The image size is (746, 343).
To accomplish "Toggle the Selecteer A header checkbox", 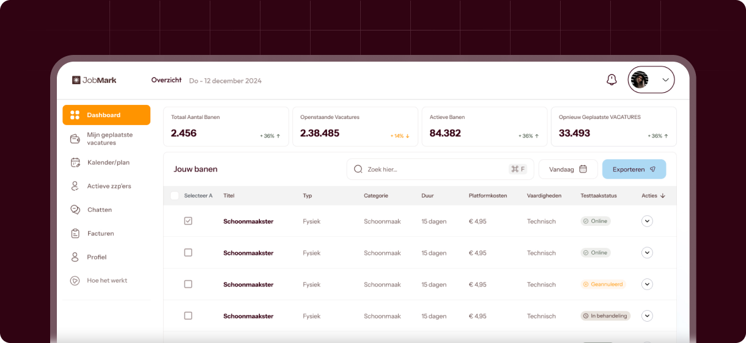I will click(175, 196).
